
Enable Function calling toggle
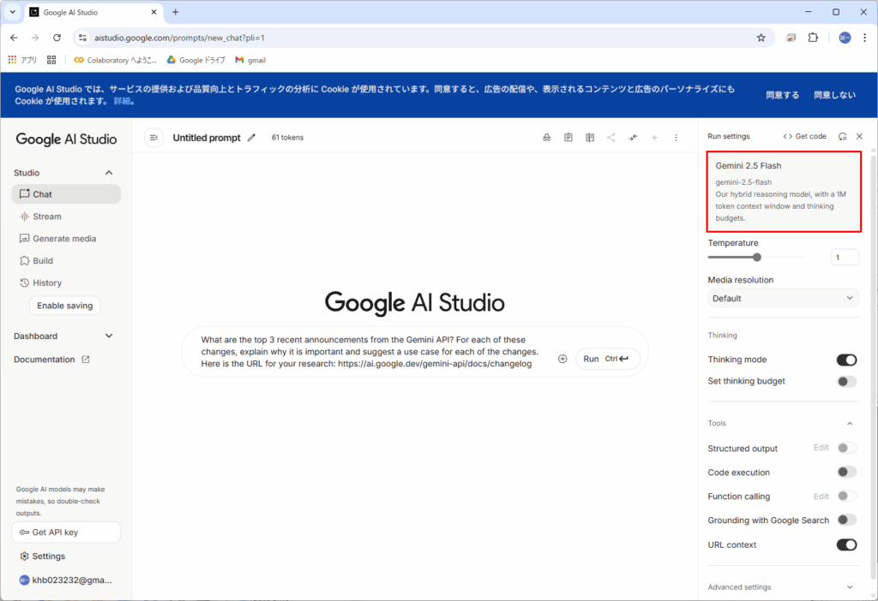(846, 496)
